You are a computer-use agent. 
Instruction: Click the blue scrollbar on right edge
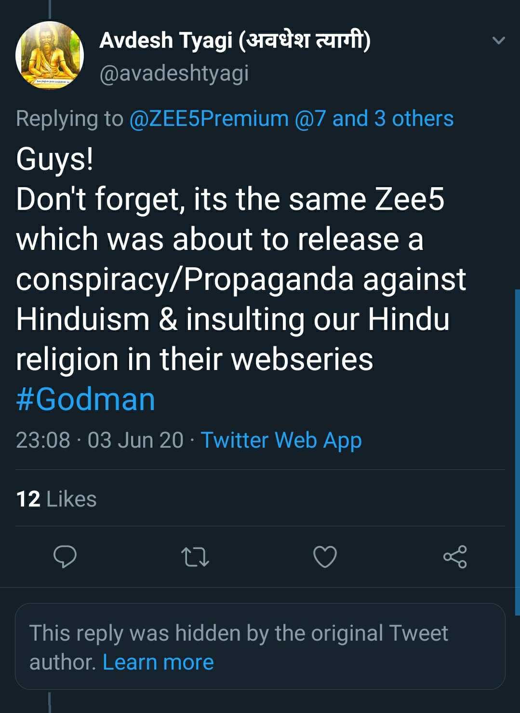pyautogui.click(x=517, y=434)
